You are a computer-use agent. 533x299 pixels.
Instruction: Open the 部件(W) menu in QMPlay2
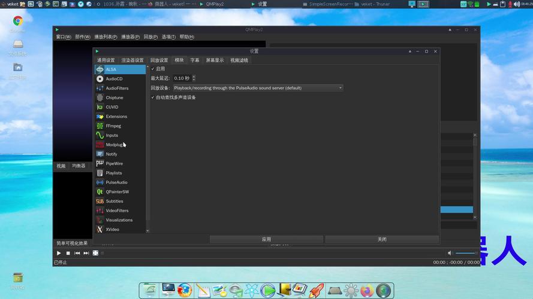(83, 36)
